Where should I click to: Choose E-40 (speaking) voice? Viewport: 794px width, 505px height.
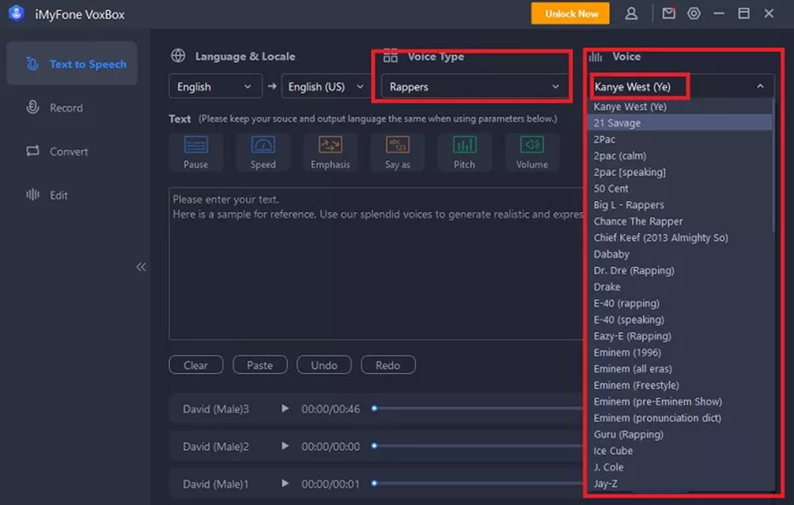point(680,319)
